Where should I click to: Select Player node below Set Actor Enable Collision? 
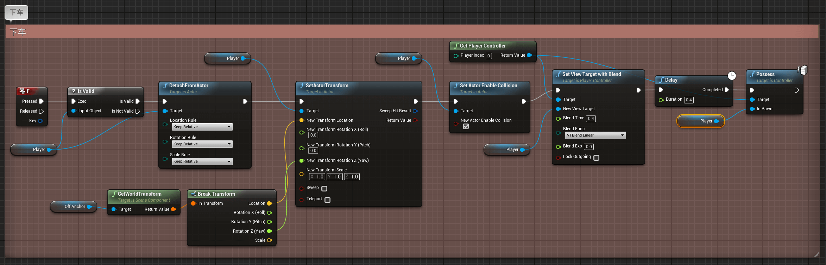tap(507, 150)
